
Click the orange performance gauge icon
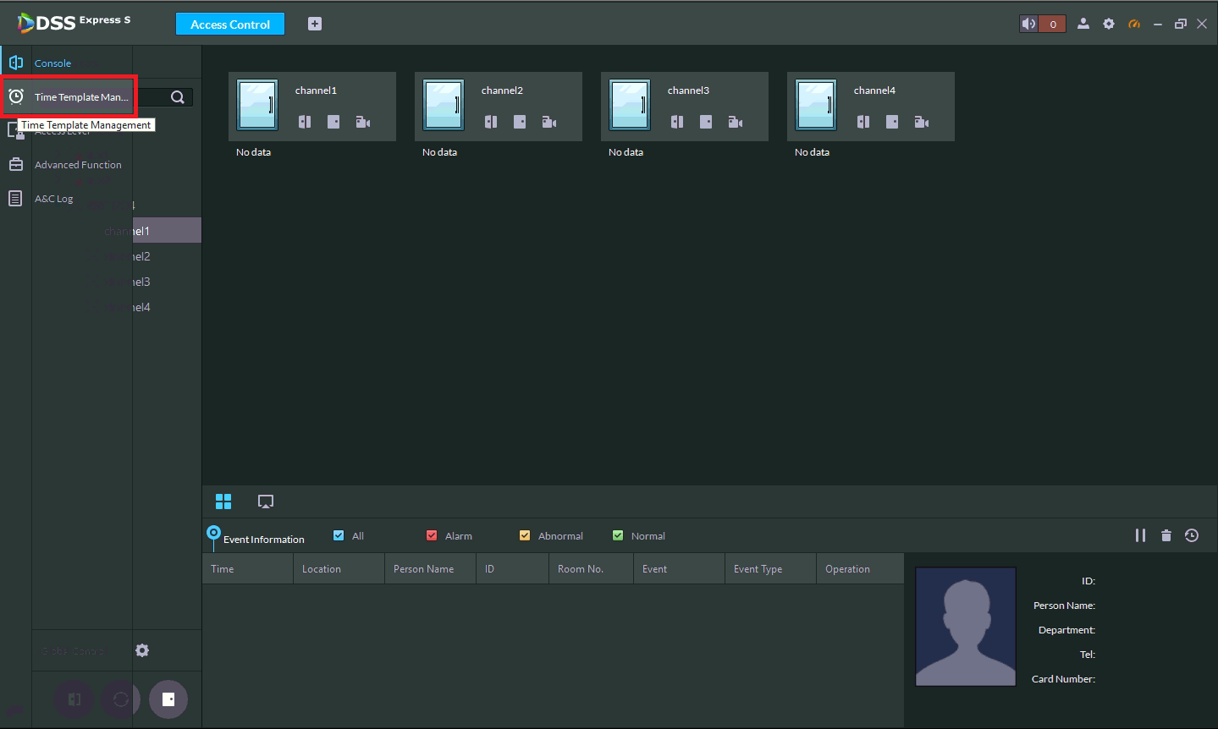tap(1134, 24)
